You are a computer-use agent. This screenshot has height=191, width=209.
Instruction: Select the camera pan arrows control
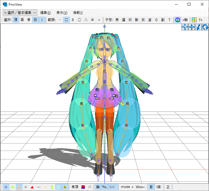192,27
